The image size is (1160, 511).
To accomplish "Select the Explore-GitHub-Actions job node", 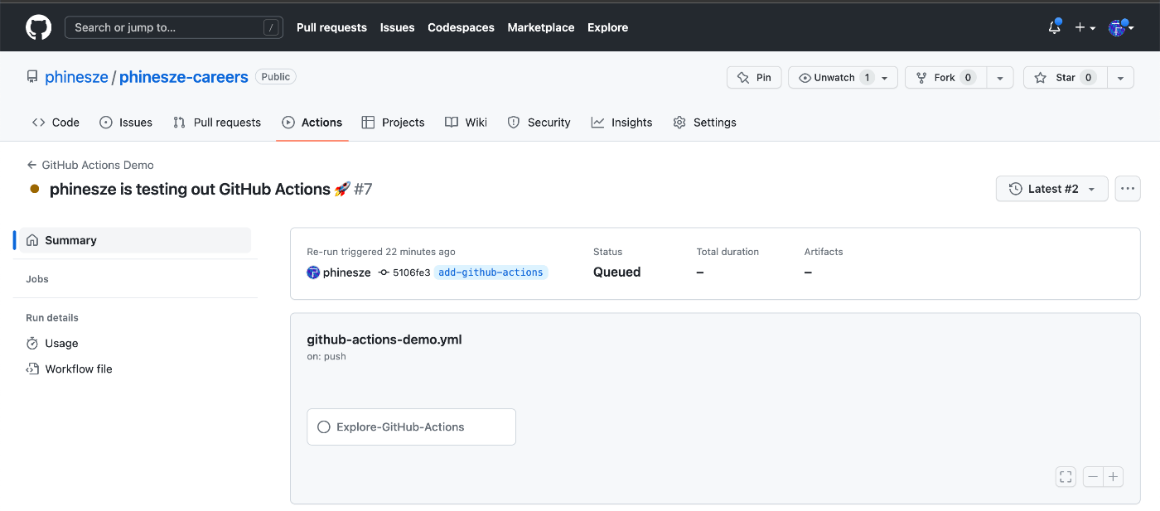I will 411,427.
